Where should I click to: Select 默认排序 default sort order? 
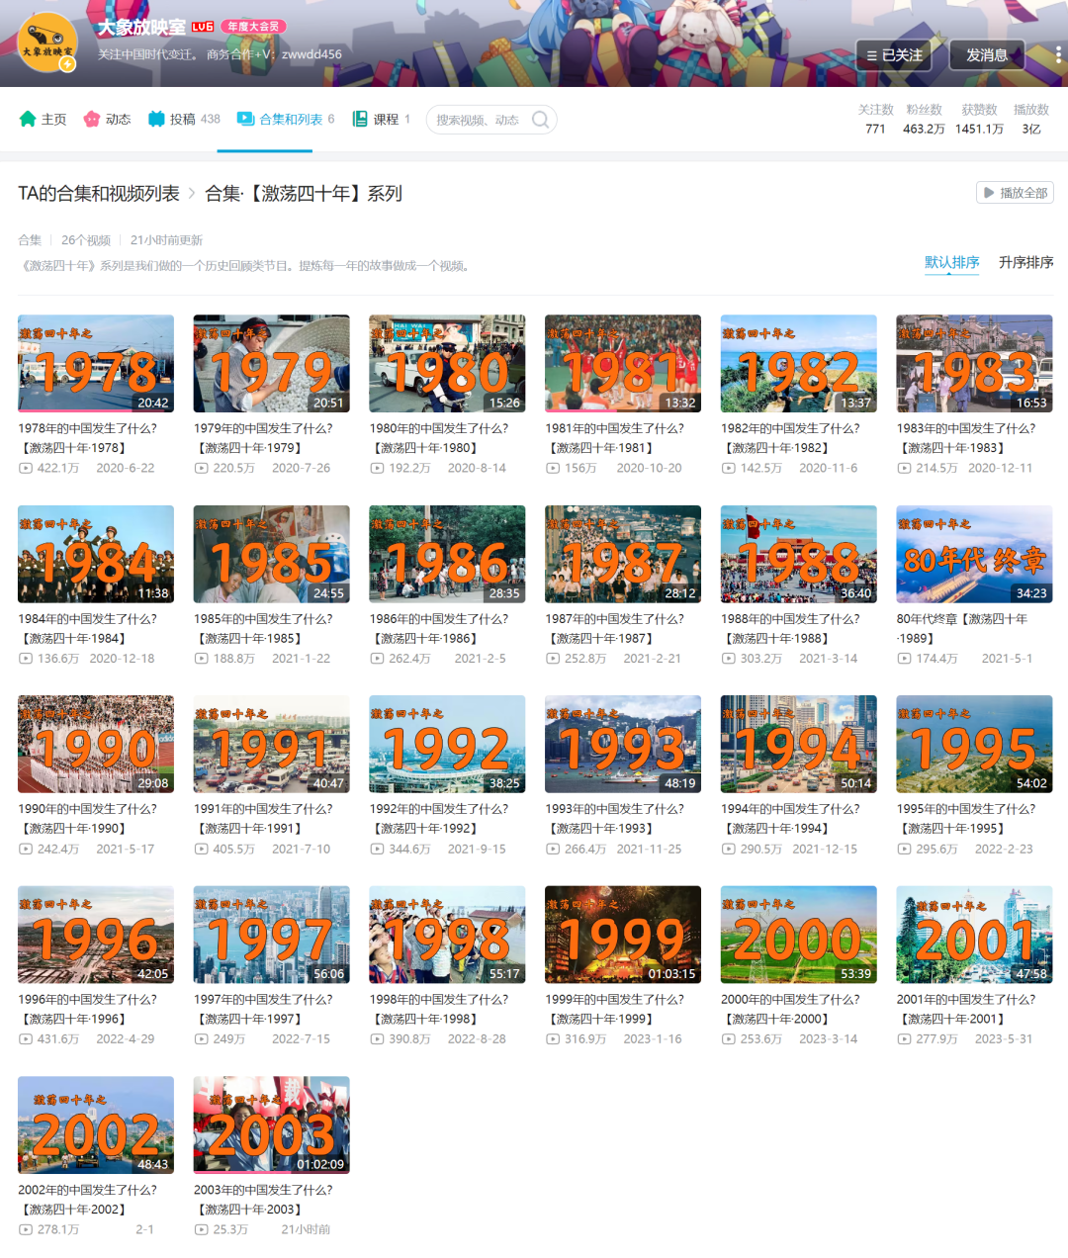tap(951, 262)
